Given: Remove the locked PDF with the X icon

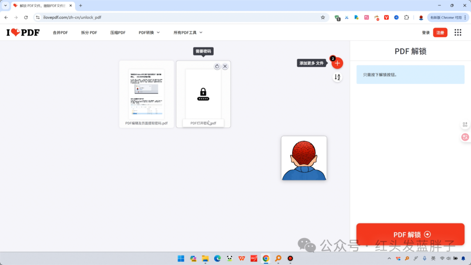Looking at the screenshot, I should pyautogui.click(x=225, y=66).
